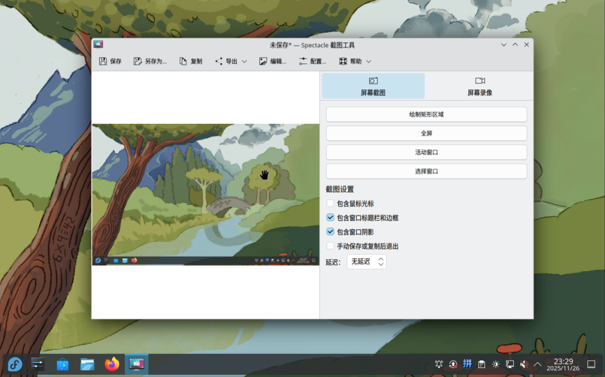Image resolution: width=605 pixels, height=377 pixels.
Task: Click the 保存 (Save) toolbar button
Action: pyautogui.click(x=110, y=62)
